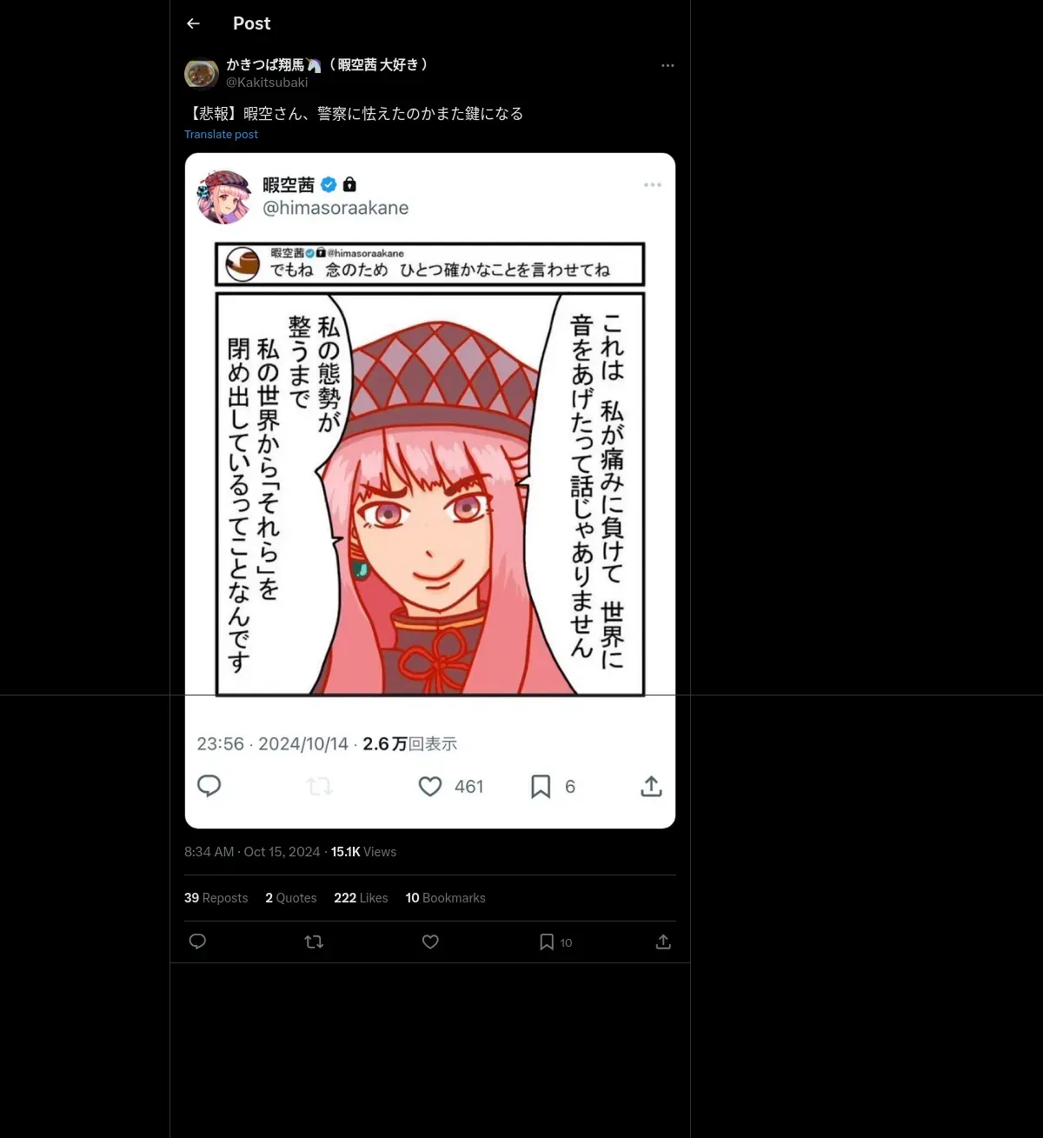1043x1138 pixels.
Task: Open the embedded screenshot manga image
Action: coord(430,490)
